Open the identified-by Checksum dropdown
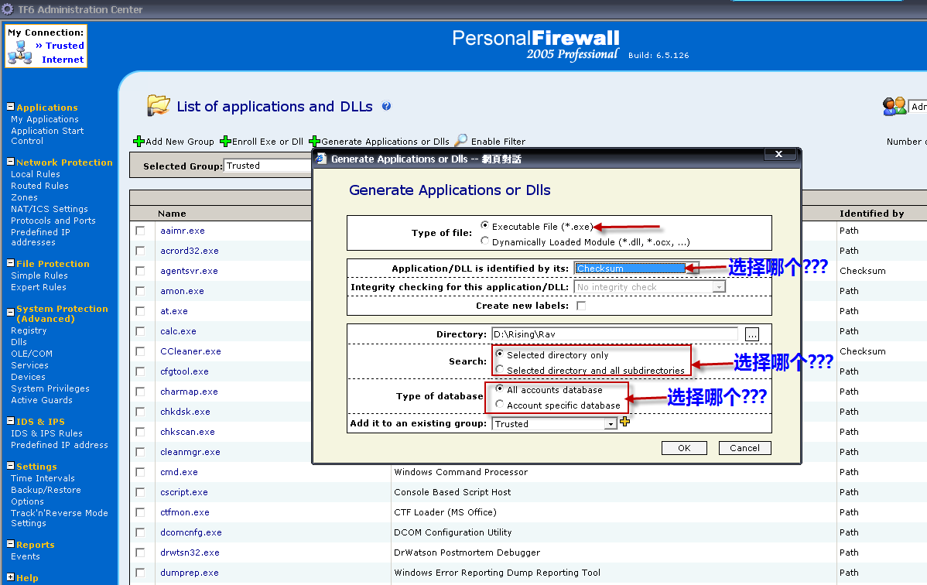The height and width of the screenshot is (585, 927). coord(636,269)
